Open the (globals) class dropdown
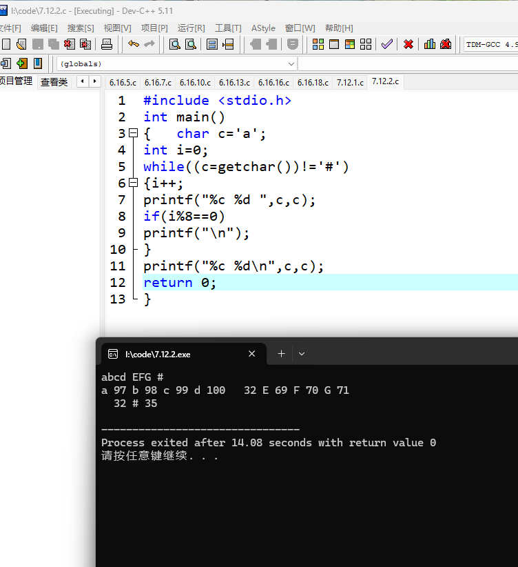Image resolution: width=518 pixels, height=567 pixels. point(177,64)
